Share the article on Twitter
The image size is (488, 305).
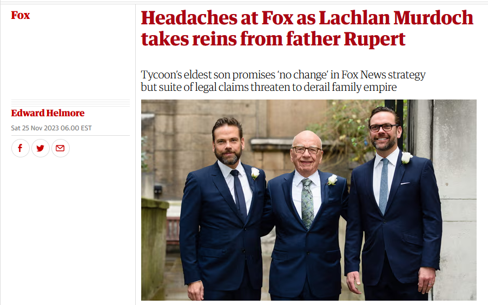coord(40,148)
